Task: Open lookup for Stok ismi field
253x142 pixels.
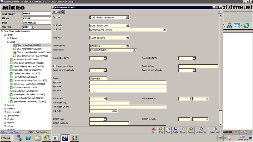Action: point(164,30)
